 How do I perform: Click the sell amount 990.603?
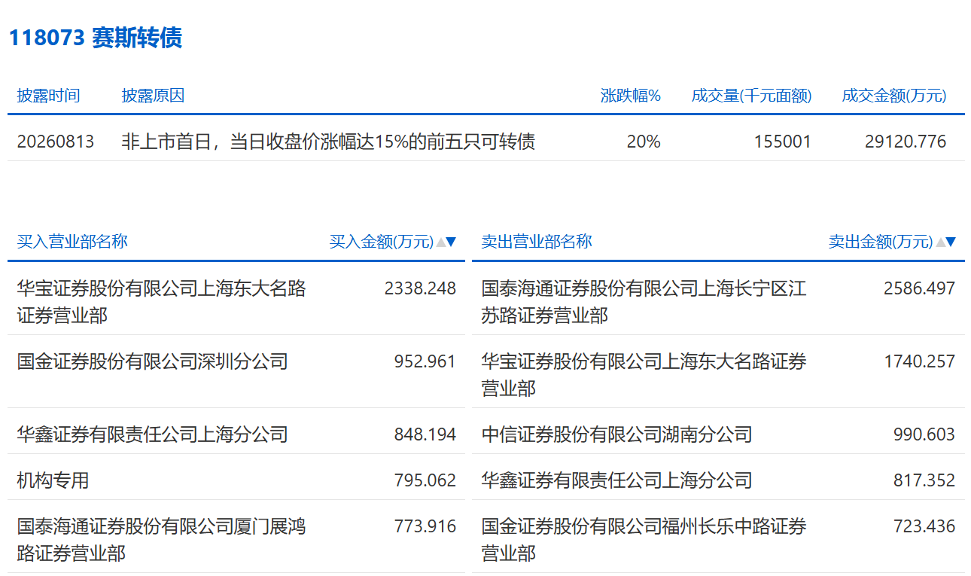coord(924,434)
